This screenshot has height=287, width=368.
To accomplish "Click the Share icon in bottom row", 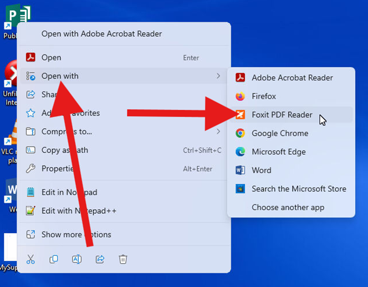I will (x=100, y=259).
